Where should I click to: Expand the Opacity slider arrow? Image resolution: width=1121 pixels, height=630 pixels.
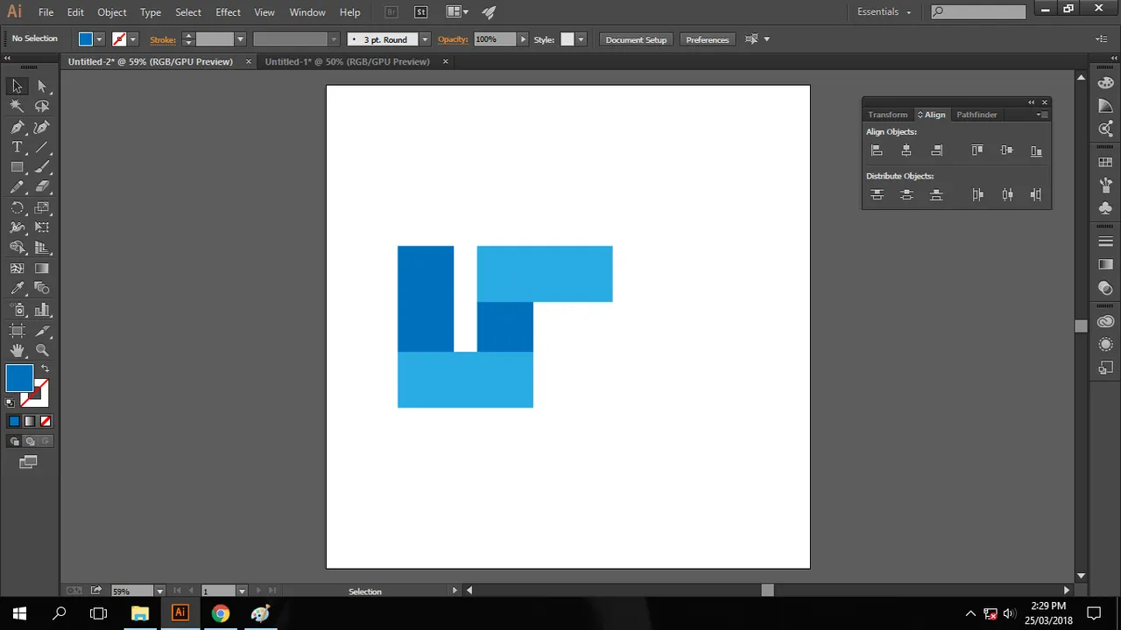523,39
